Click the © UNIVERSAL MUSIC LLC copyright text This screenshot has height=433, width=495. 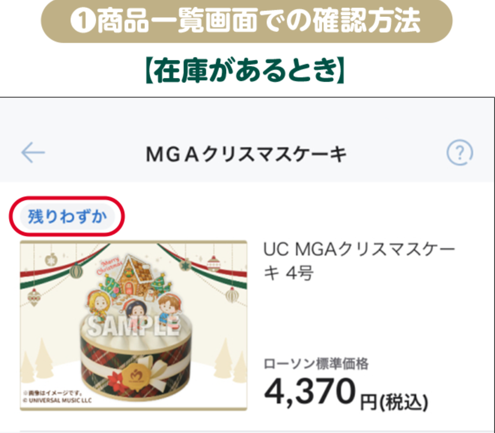[57, 401]
